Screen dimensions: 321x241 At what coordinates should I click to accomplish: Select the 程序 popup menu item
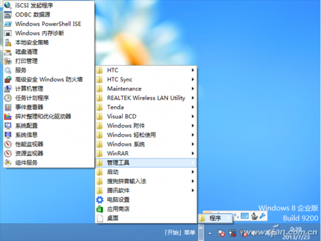pyautogui.click(x=215, y=219)
